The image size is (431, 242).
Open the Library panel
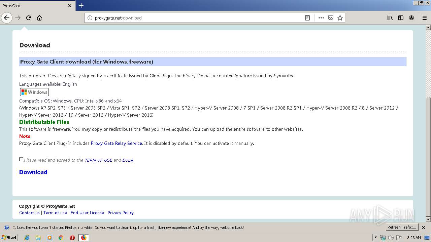pyautogui.click(x=390, y=18)
